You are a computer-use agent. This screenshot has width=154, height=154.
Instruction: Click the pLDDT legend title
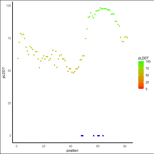[x=143, y=58]
